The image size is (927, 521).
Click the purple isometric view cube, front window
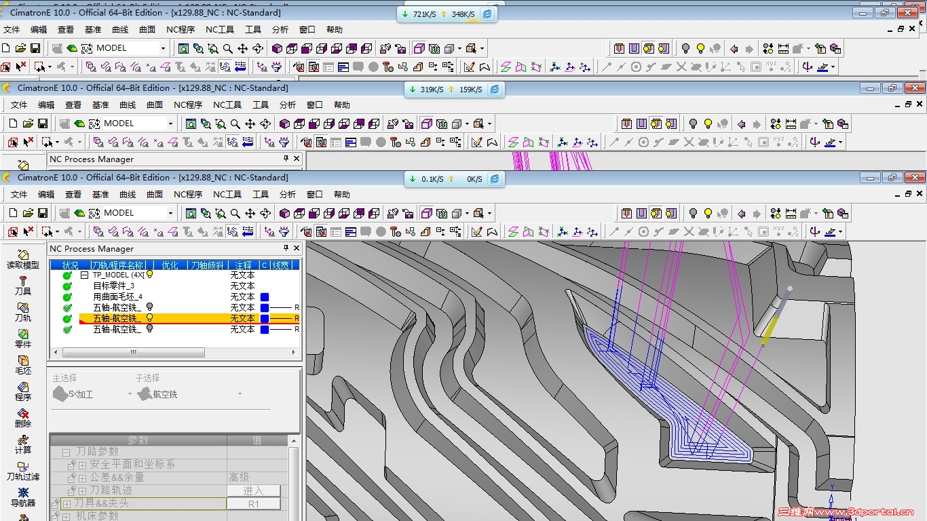tap(284, 213)
